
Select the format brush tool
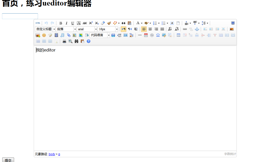pos(109,23)
